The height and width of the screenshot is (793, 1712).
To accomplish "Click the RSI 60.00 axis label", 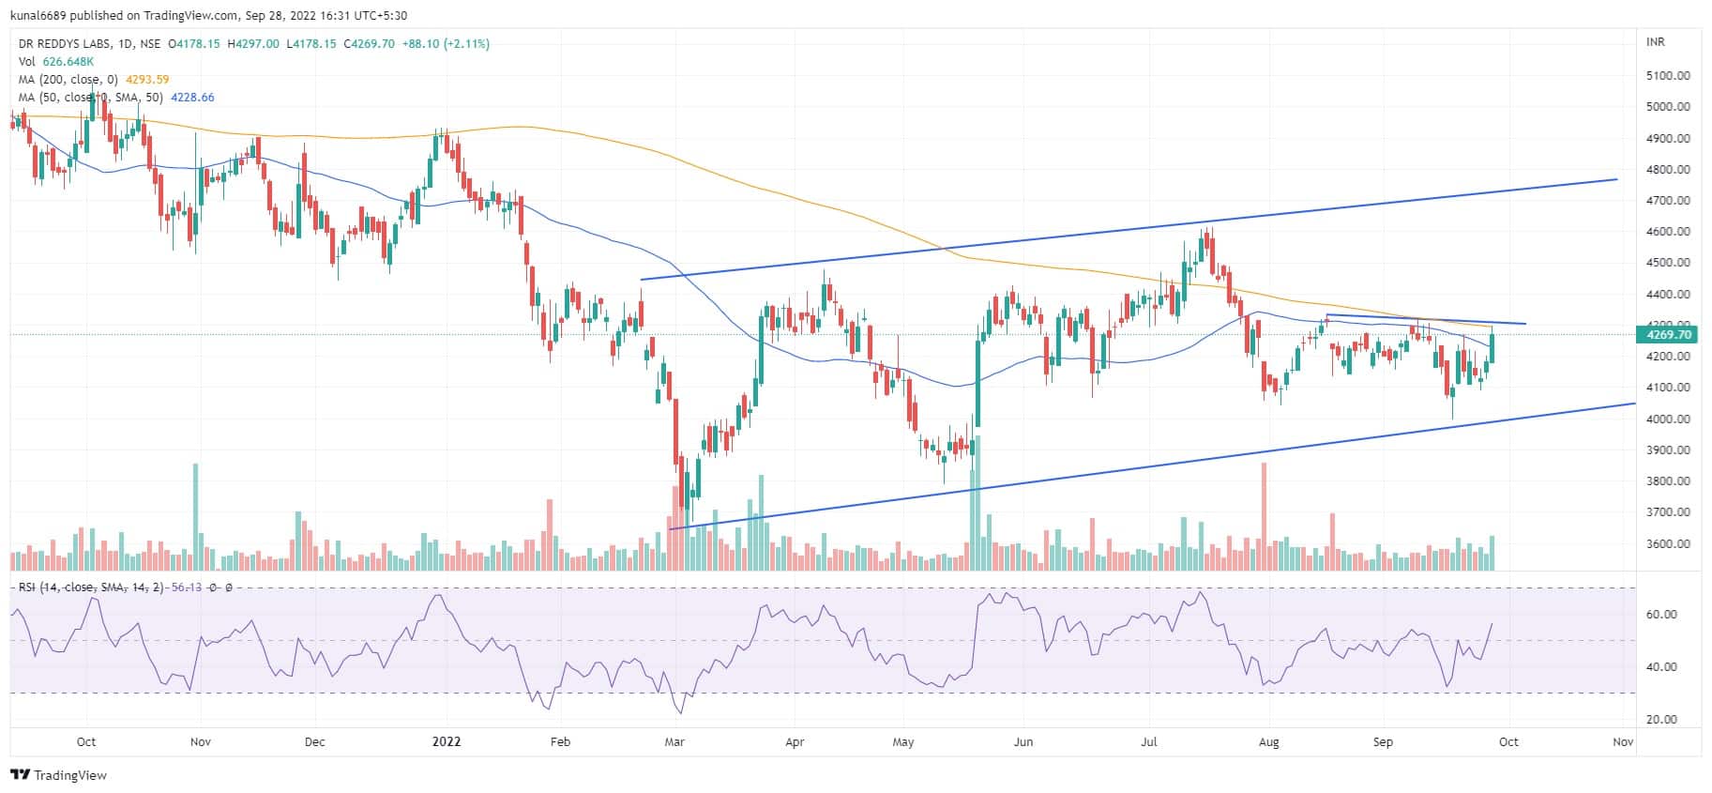I will coord(1662,615).
